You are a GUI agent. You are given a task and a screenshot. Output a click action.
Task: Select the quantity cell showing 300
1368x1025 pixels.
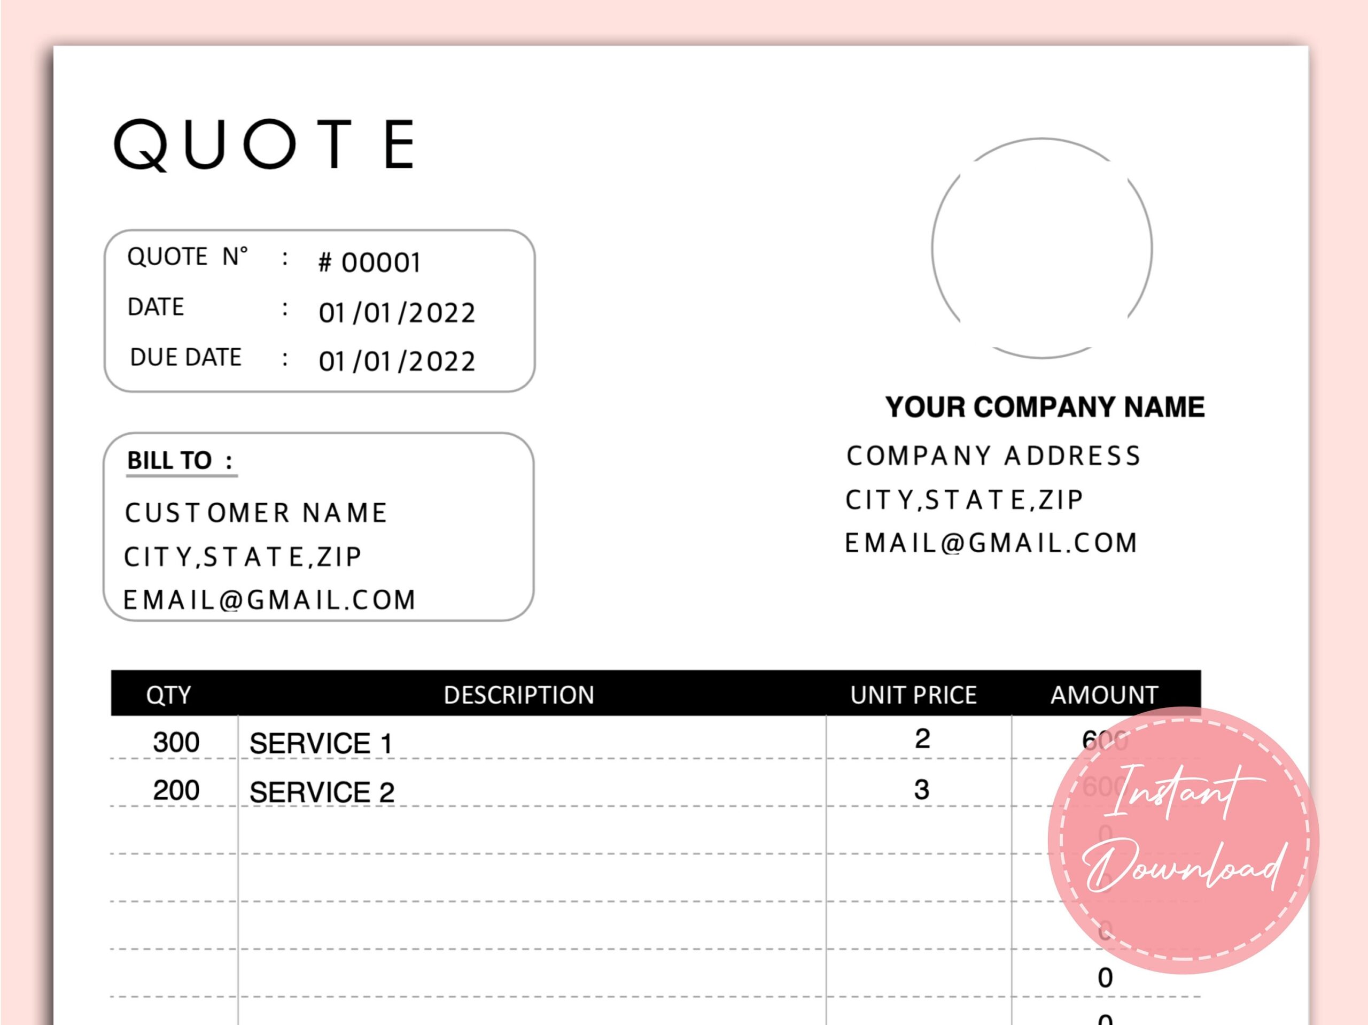click(176, 742)
